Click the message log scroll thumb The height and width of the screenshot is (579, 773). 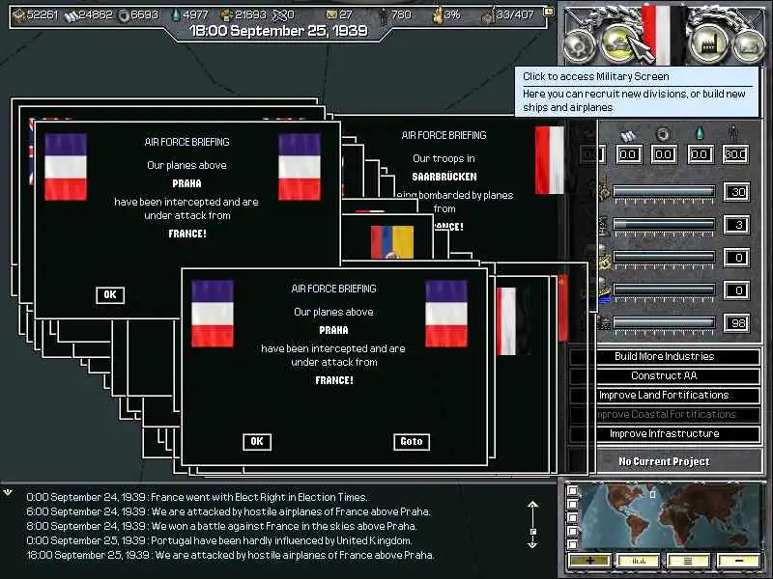click(x=532, y=532)
